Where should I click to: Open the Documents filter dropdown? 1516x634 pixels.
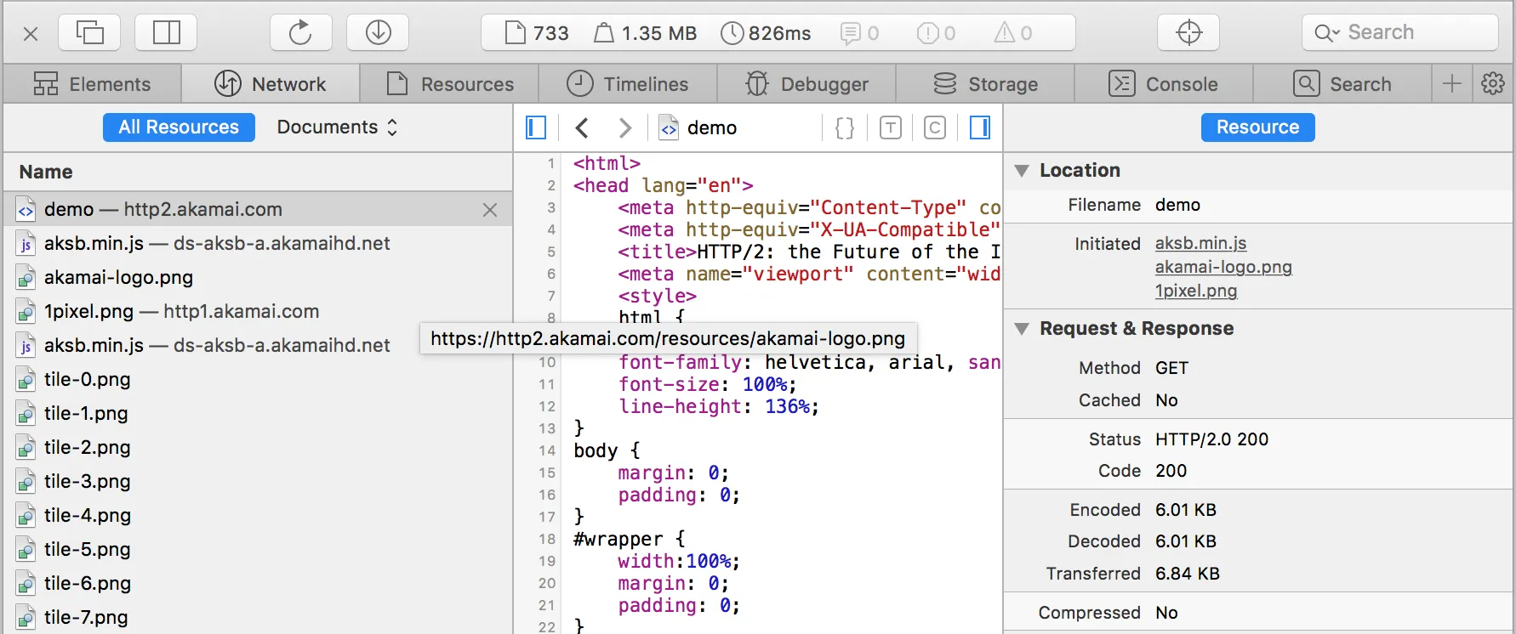(337, 127)
